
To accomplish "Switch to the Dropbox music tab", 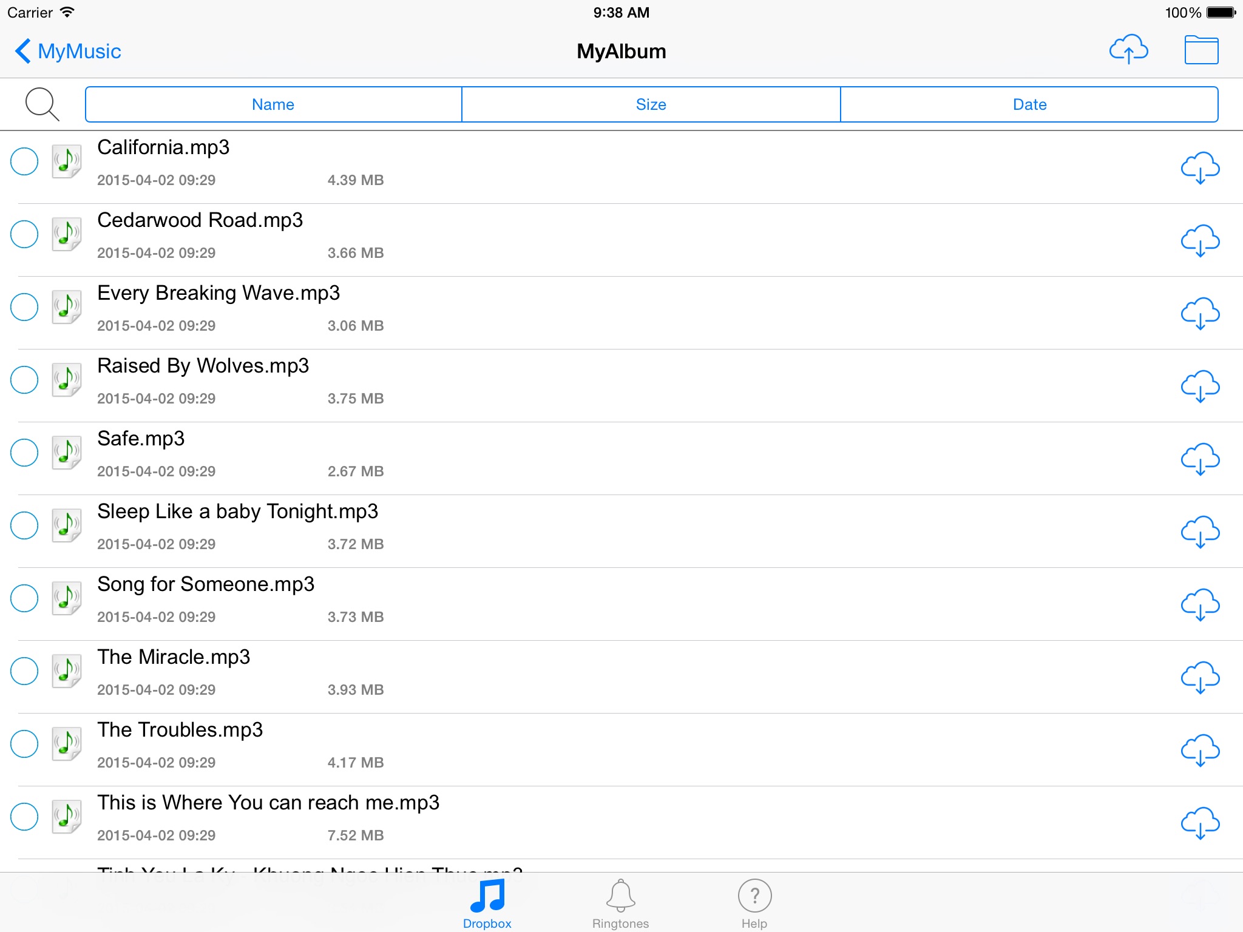I will [487, 903].
